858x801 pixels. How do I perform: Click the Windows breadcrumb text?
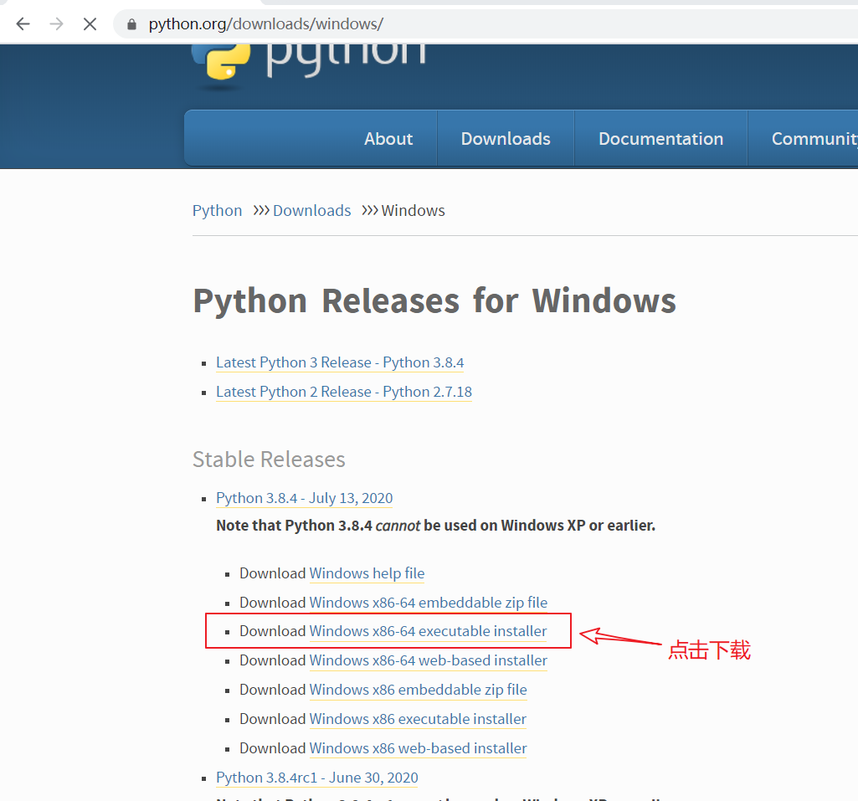coord(414,211)
